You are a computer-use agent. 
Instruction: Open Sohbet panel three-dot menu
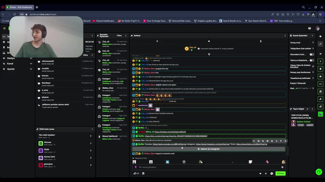285,36
